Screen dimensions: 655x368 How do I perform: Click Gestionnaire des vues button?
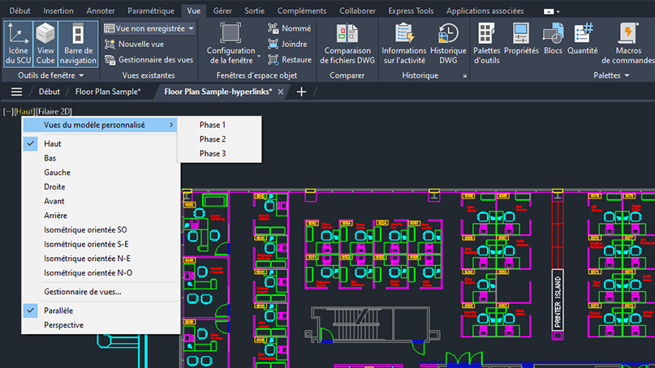(149, 59)
